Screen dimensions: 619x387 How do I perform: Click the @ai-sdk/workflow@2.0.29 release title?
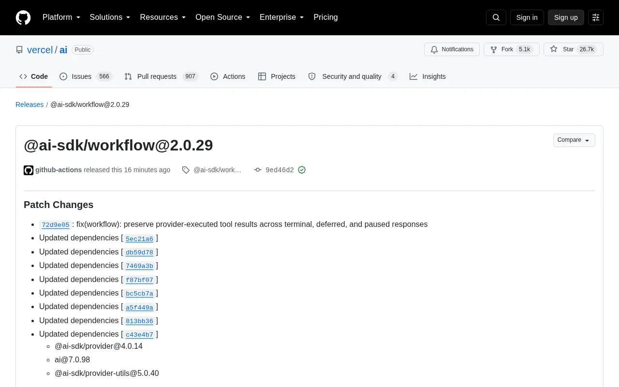(x=118, y=145)
